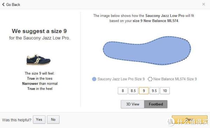Click the yellow Done button
Screen dimensions: 210x128
click(x=190, y=120)
